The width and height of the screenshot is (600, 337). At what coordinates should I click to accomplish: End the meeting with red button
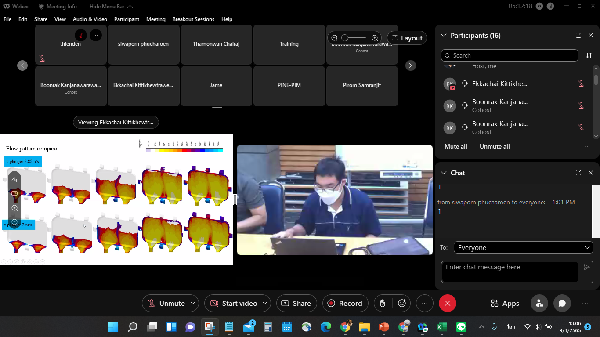pyautogui.click(x=448, y=303)
